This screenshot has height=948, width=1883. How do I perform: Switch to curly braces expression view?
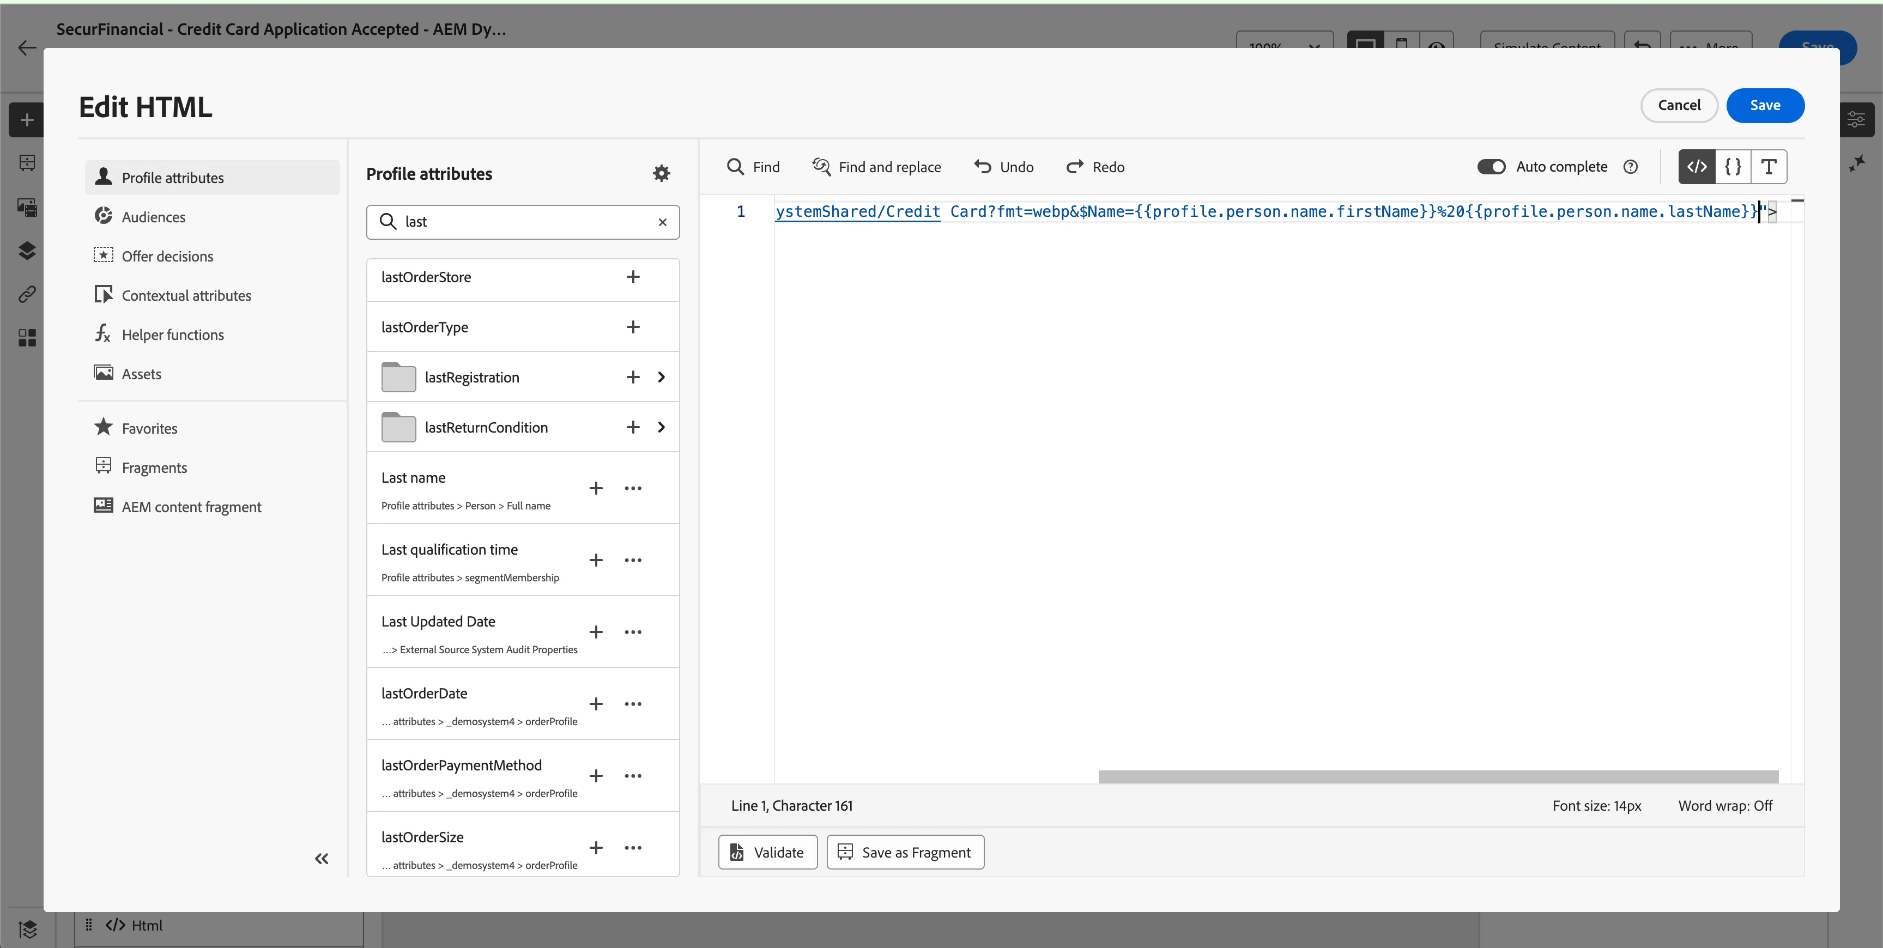(x=1733, y=167)
